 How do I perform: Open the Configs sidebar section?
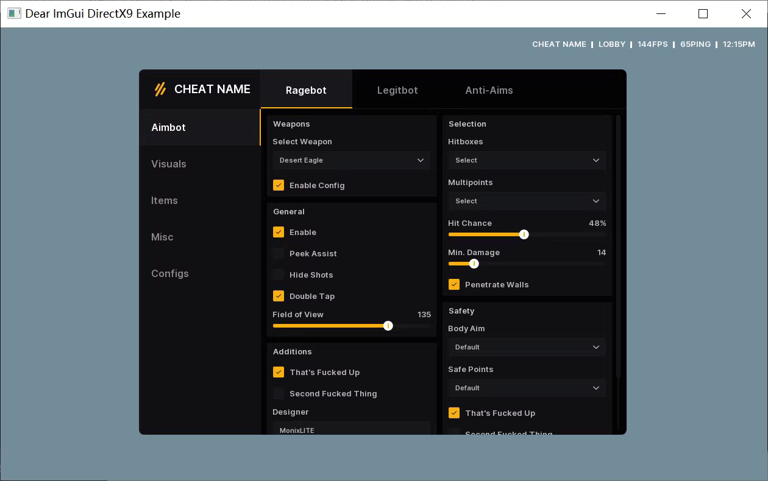[170, 273]
